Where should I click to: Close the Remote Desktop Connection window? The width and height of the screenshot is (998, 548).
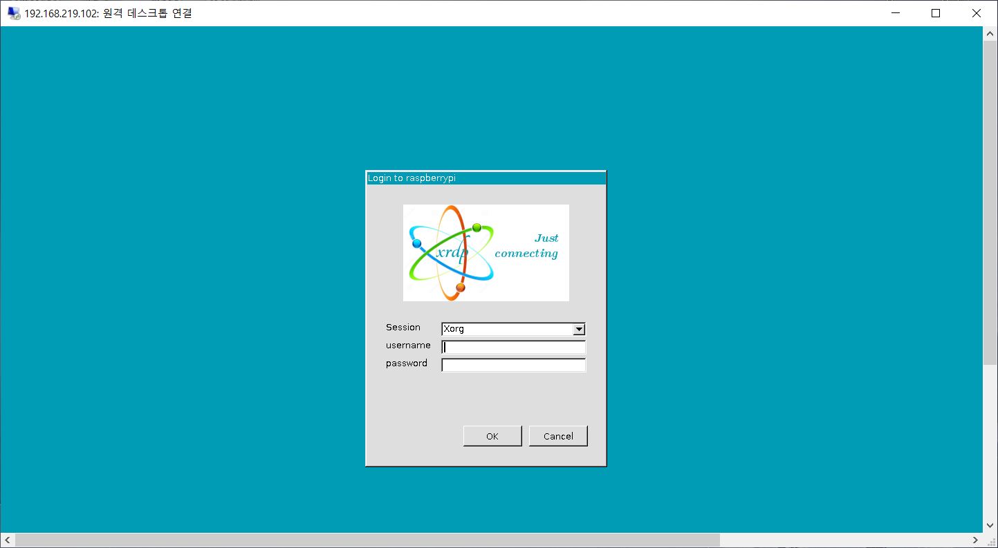click(977, 13)
